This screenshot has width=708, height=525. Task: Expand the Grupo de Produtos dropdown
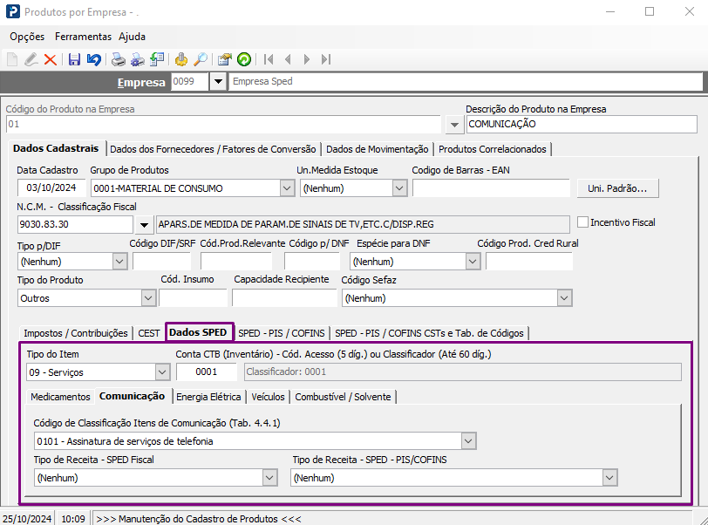(x=287, y=187)
